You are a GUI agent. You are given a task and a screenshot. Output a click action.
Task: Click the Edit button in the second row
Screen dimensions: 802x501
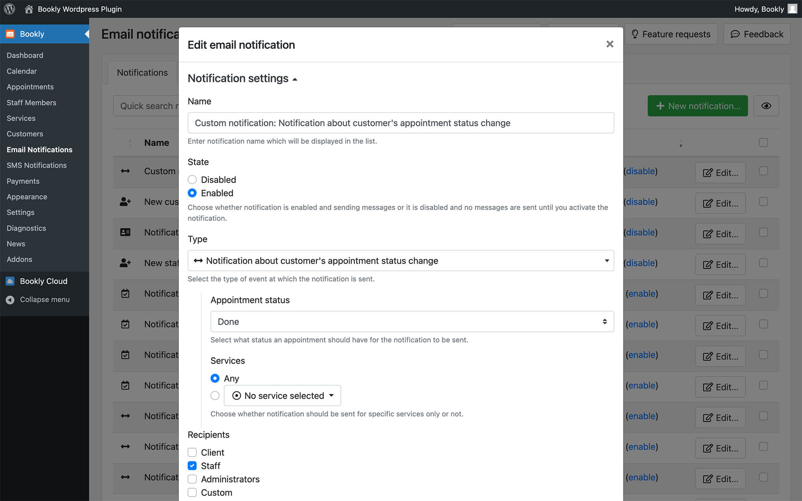720,203
